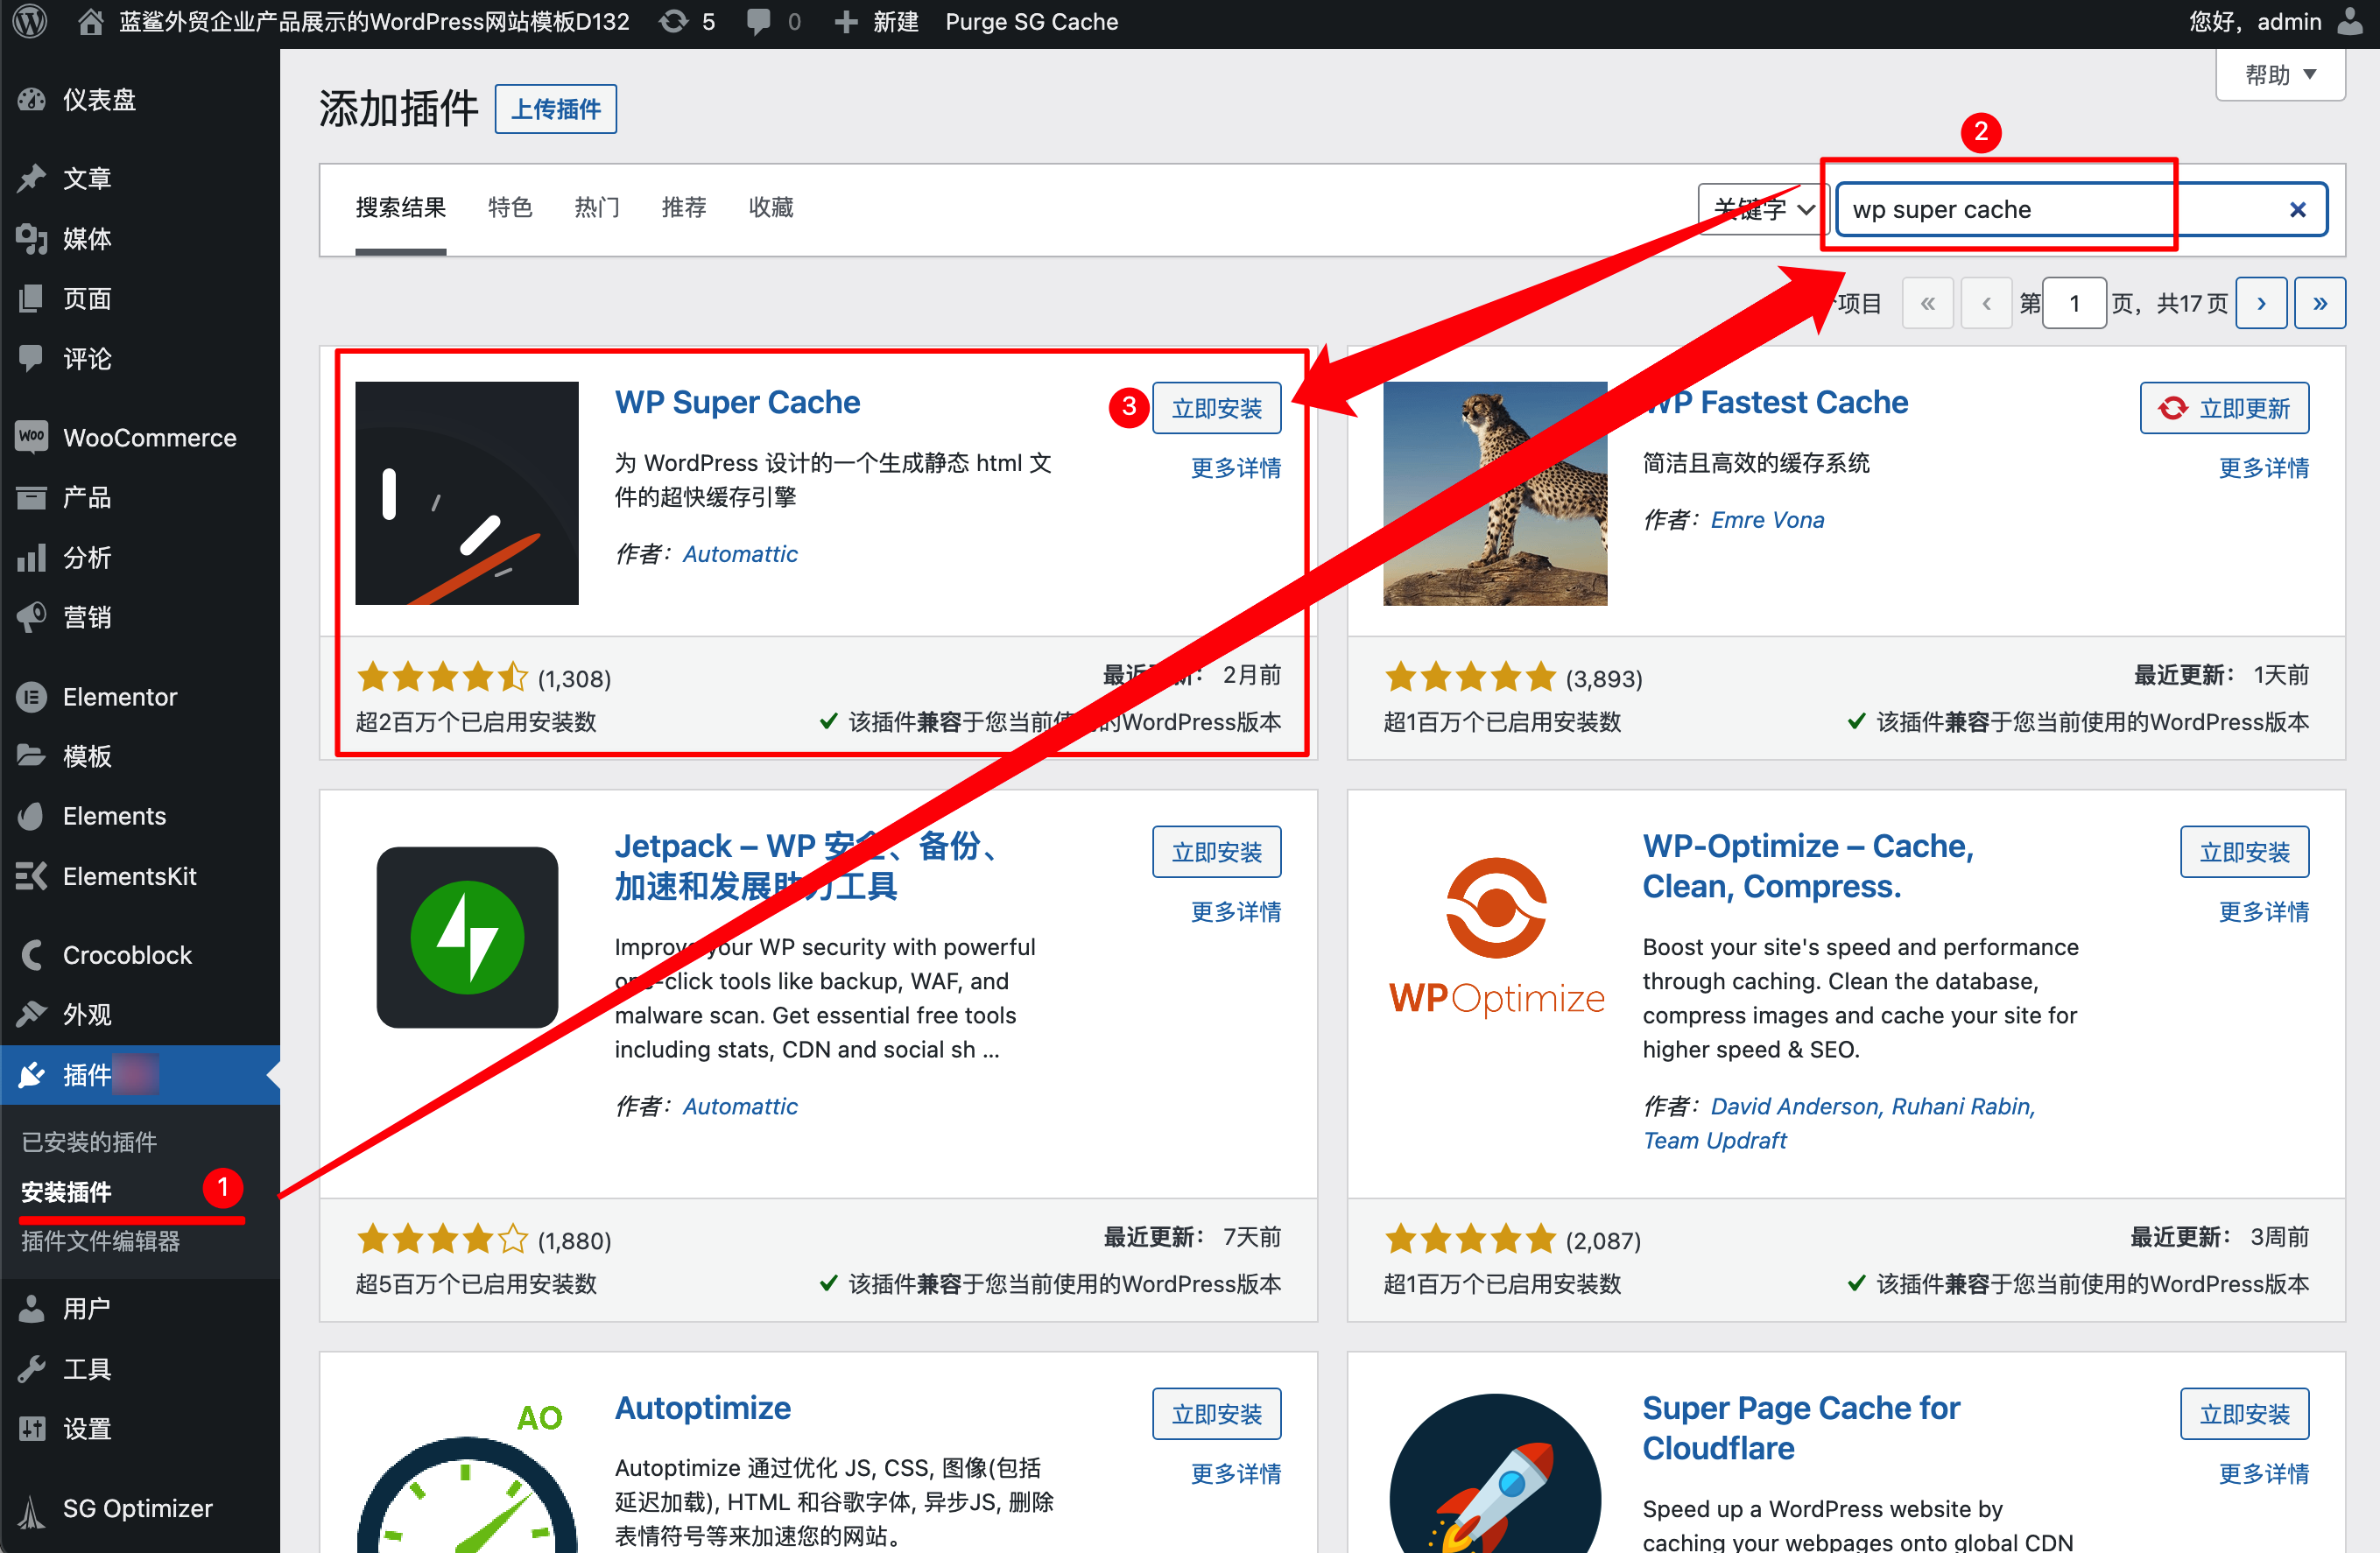Switch to 热门 popular tab
Viewport: 2380px width, 1553px height.
[597, 208]
